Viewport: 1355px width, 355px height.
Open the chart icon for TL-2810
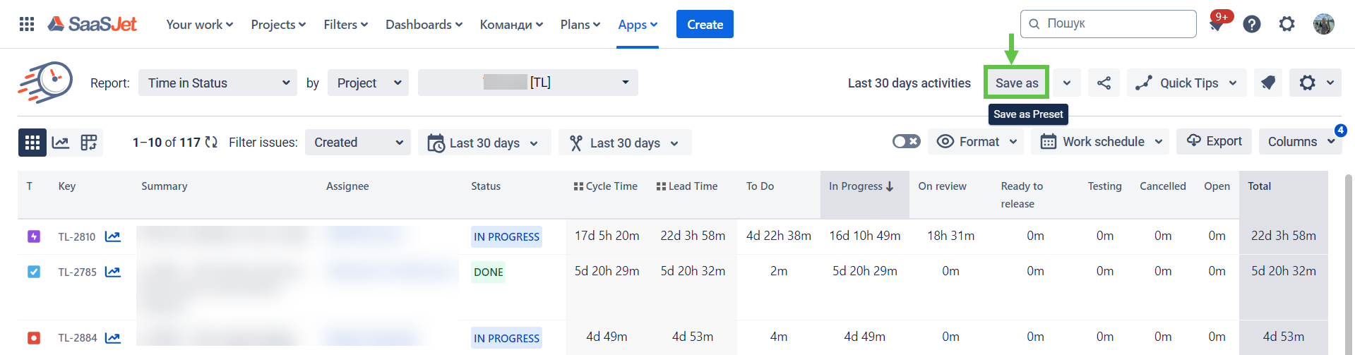pos(113,236)
